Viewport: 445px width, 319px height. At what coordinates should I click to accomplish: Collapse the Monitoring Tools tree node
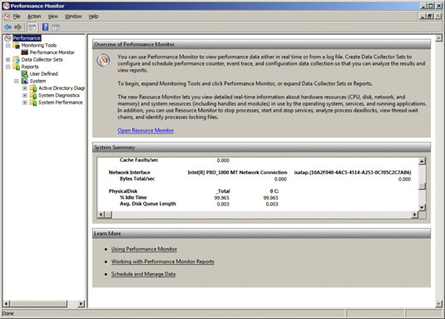pos(8,45)
